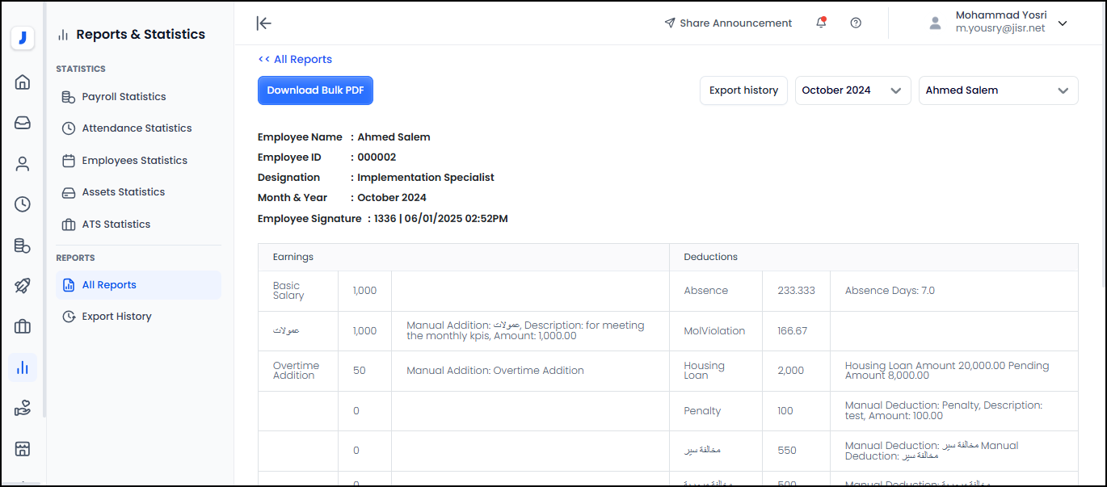Click the payroll coins icon in rail
This screenshot has height=487, width=1107.
[23, 246]
